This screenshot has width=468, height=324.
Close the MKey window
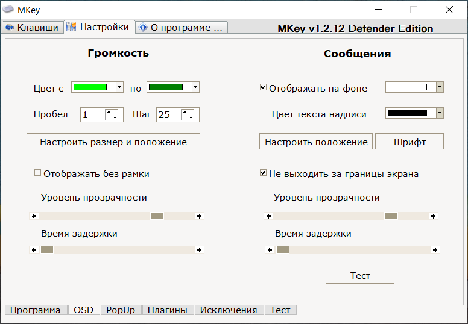click(449, 10)
